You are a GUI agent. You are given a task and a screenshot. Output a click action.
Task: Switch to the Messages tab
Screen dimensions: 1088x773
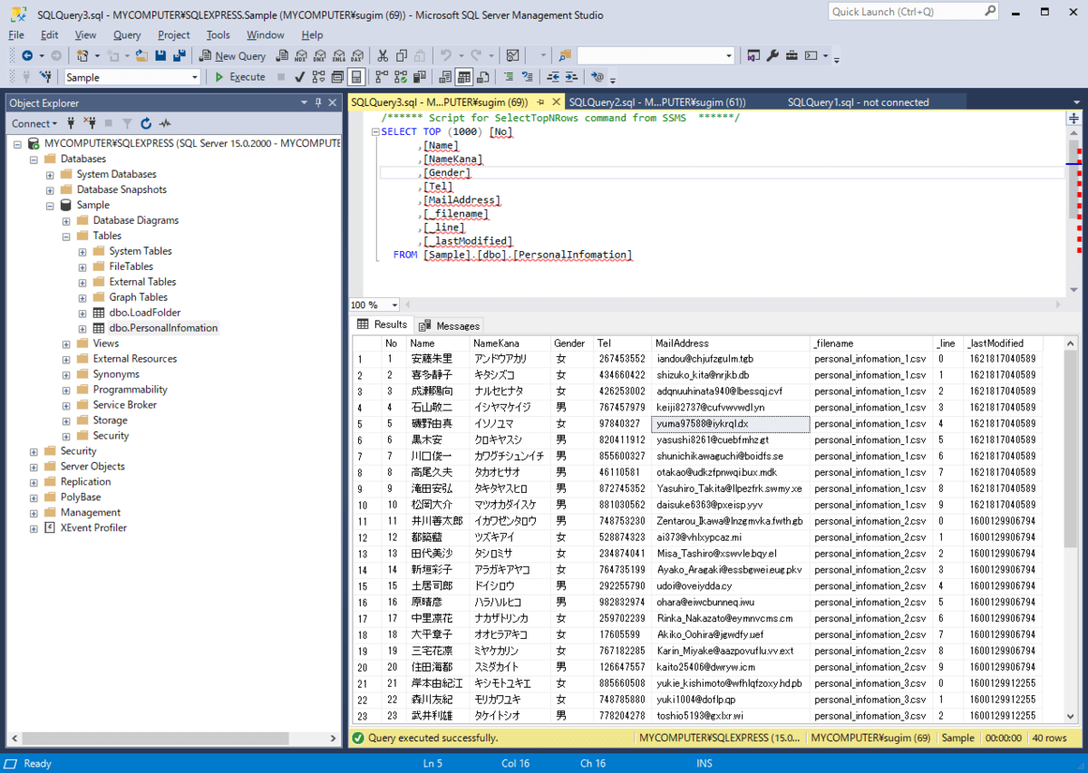450,325
